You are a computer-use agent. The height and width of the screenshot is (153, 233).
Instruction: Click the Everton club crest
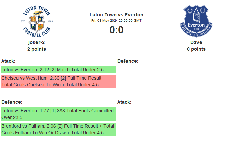[x=196, y=21]
